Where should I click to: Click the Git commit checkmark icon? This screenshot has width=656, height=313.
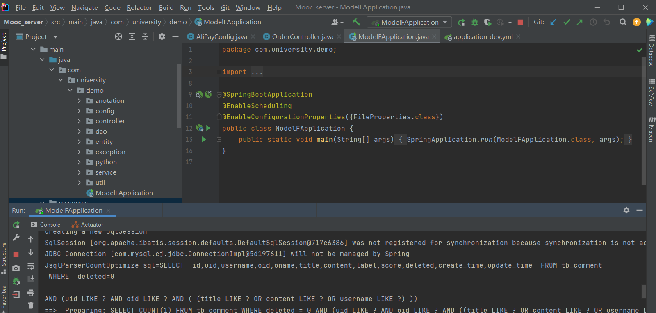(567, 22)
